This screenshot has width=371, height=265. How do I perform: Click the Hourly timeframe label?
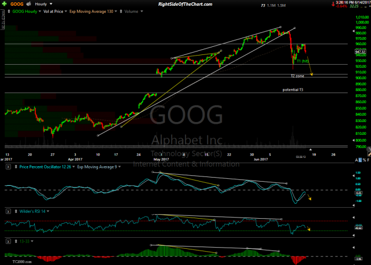pos(41,4)
